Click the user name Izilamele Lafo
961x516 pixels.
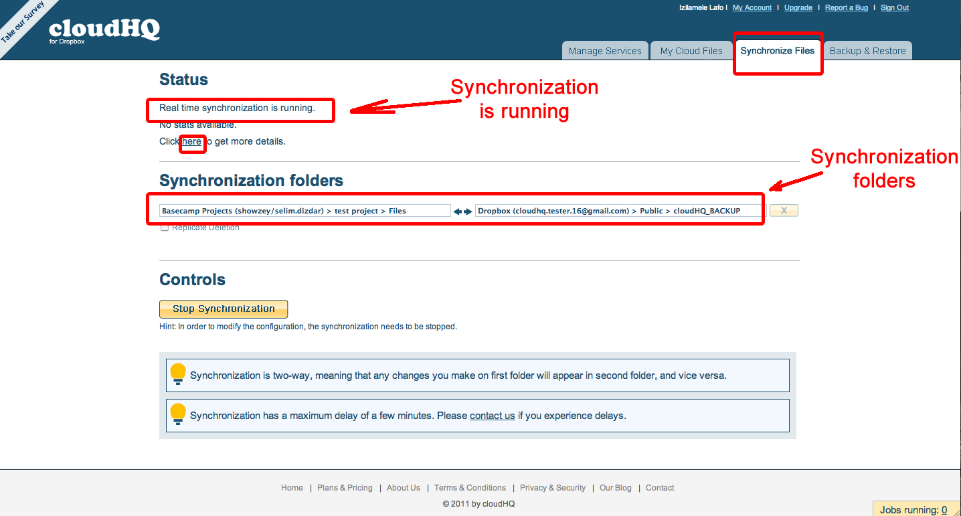point(701,8)
